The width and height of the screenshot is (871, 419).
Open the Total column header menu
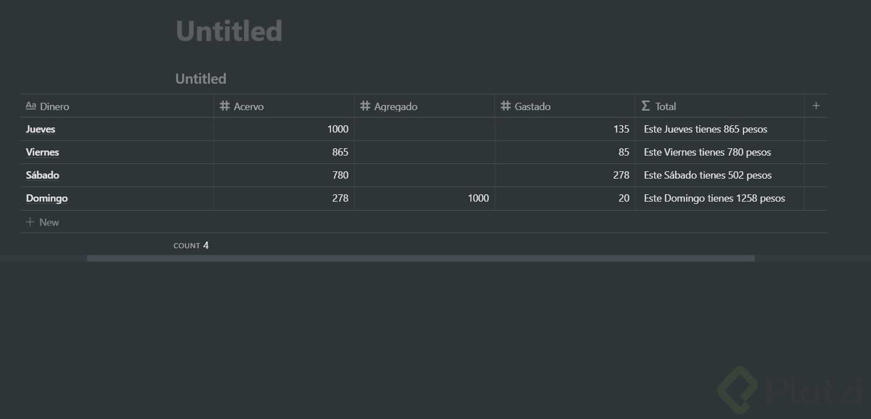click(x=665, y=106)
